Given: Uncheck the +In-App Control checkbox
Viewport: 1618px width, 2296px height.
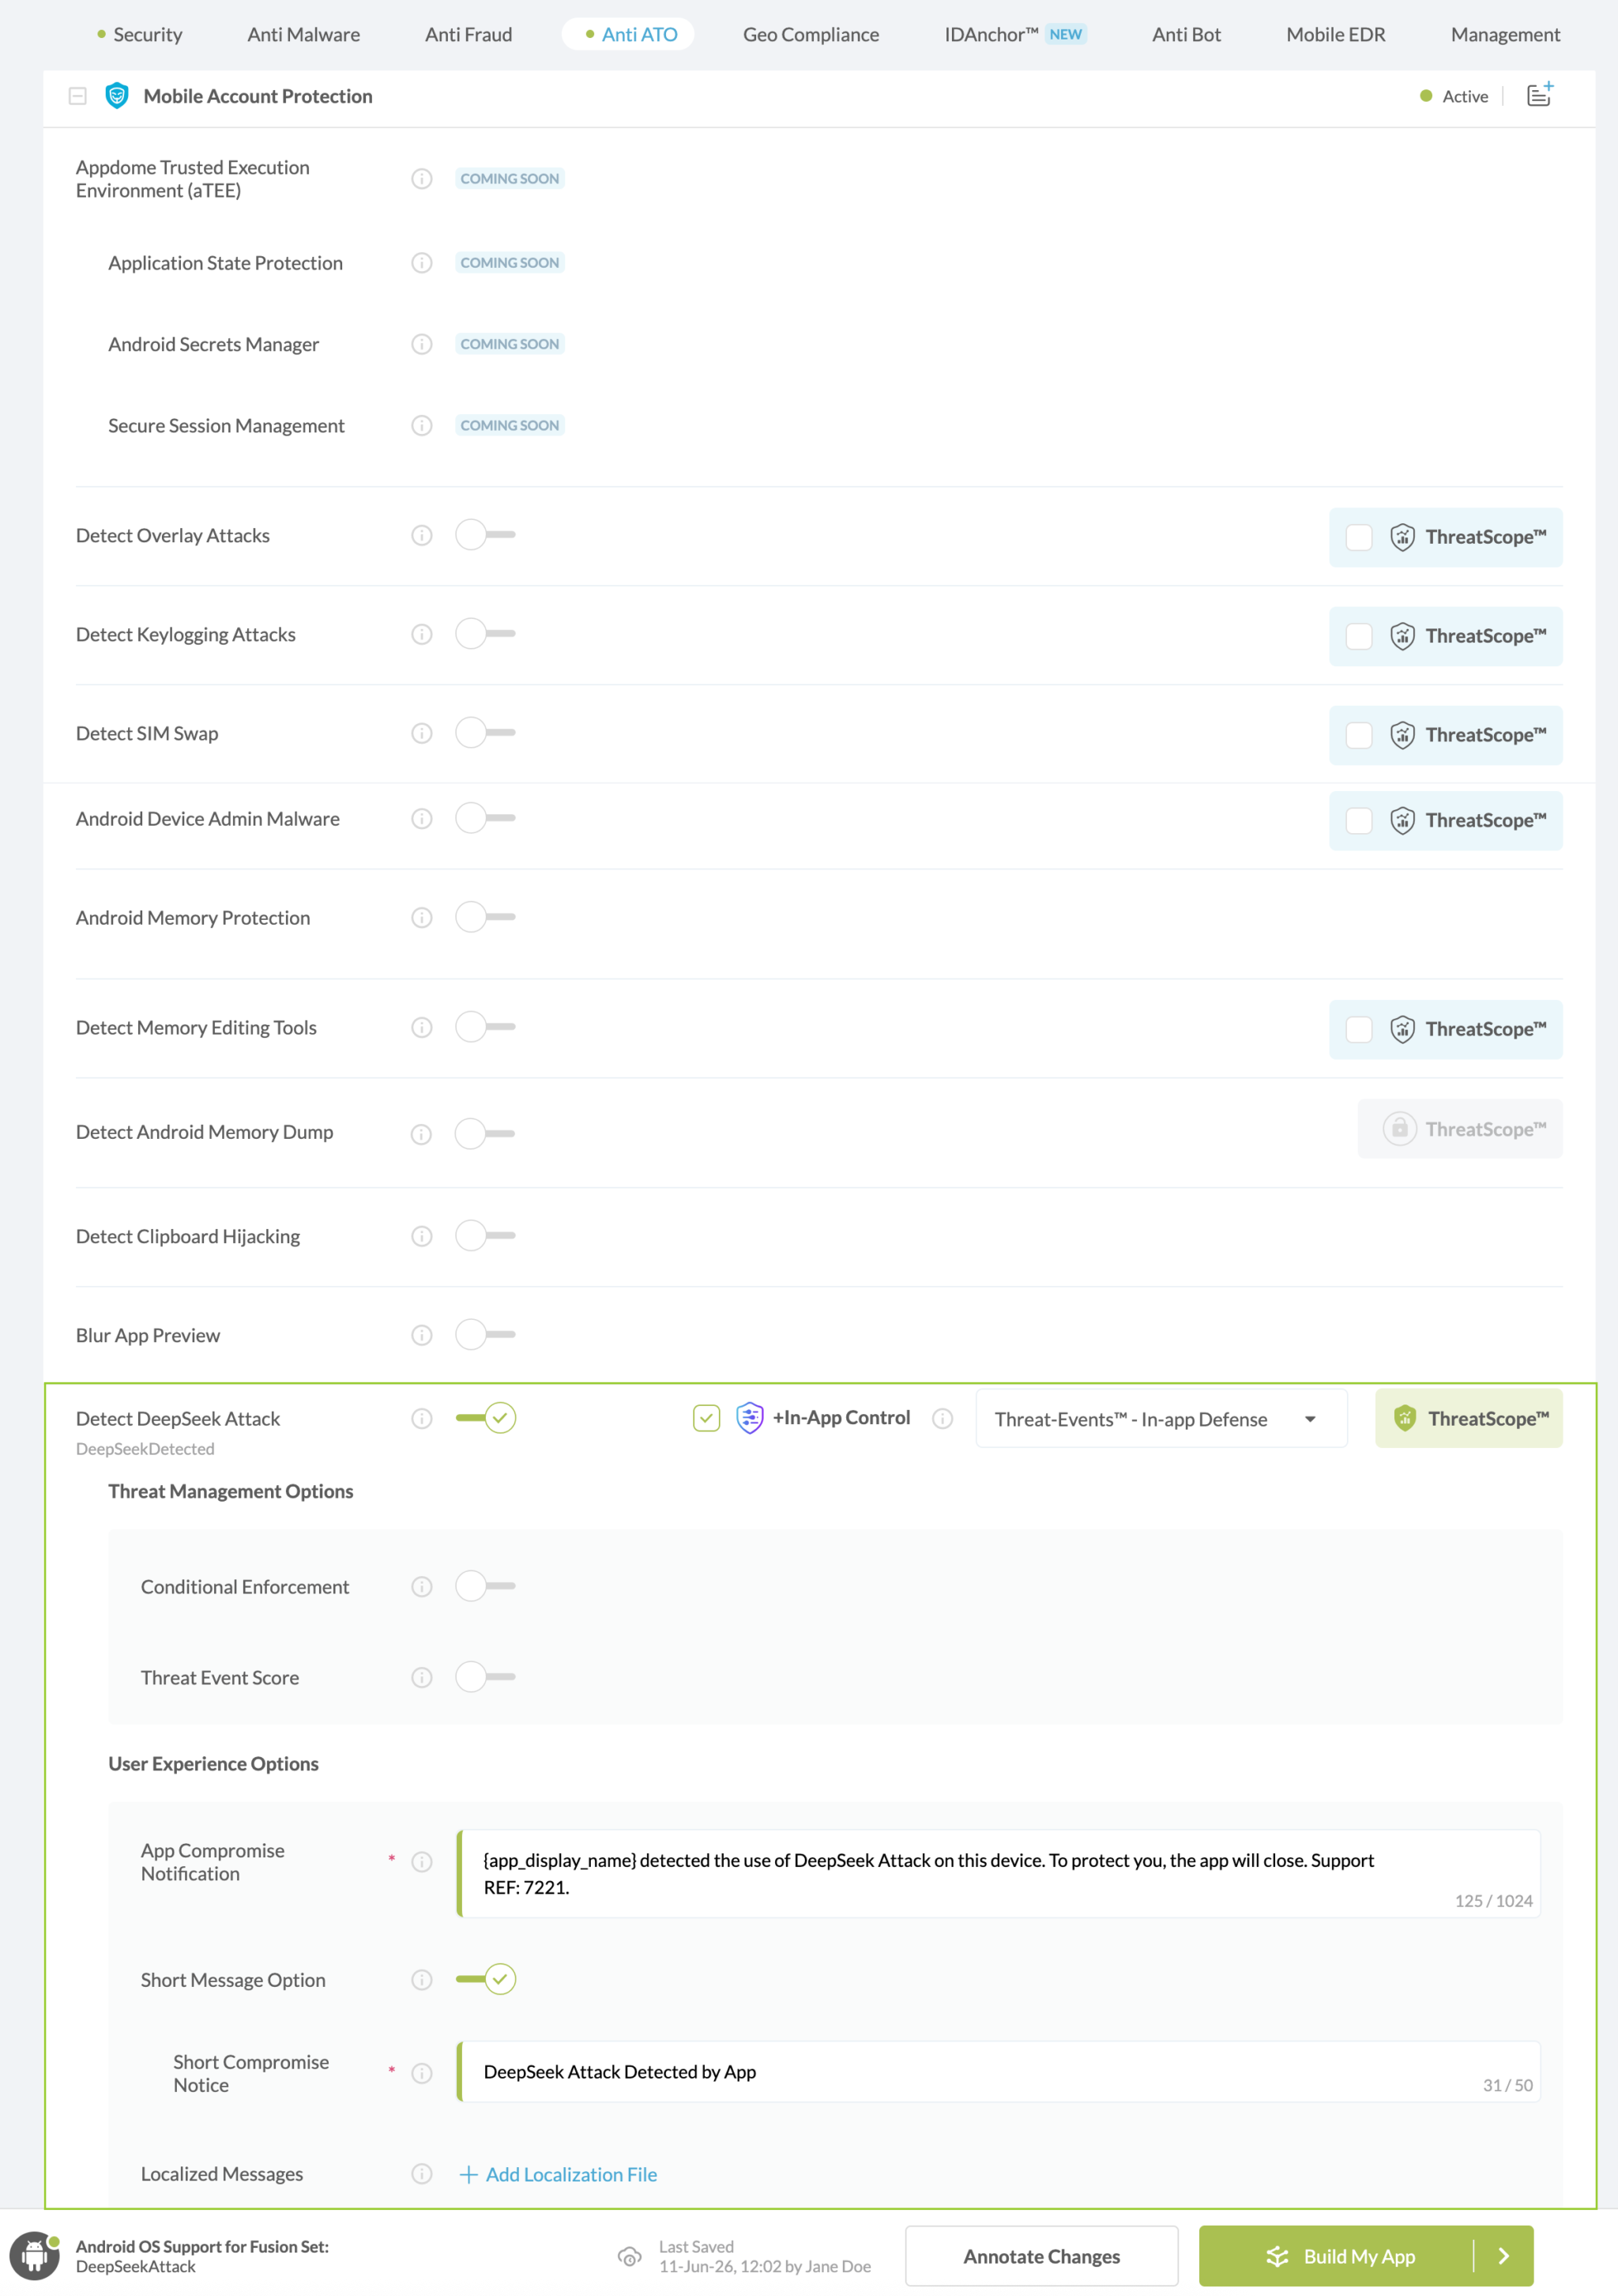Looking at the screenshot, I should [x=706, y=1418].
